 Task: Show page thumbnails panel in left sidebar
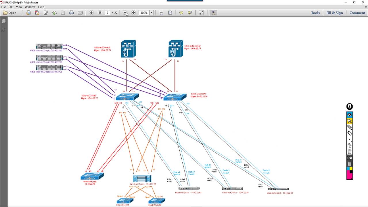[x=4, y=21]
